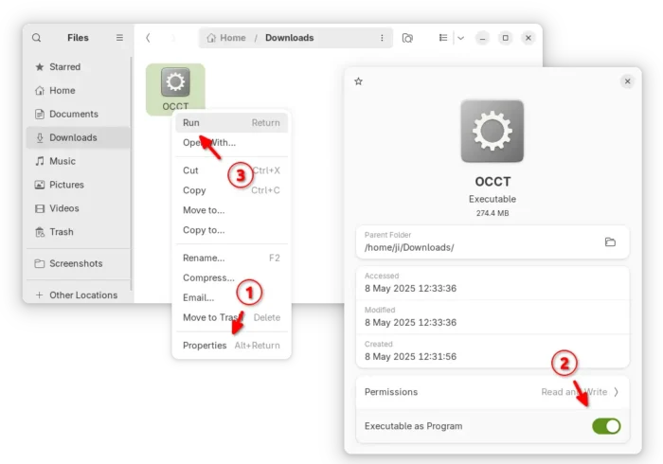
Task: Expand Permissions row chevron
Action: 617,392
